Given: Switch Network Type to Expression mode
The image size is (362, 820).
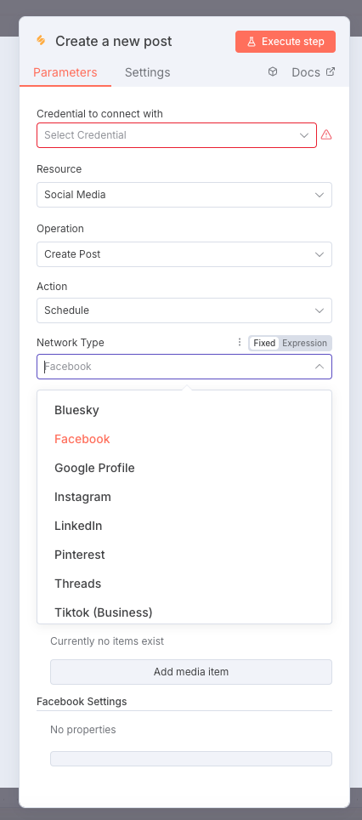Looking at the screenshot, I should (304, 343).
